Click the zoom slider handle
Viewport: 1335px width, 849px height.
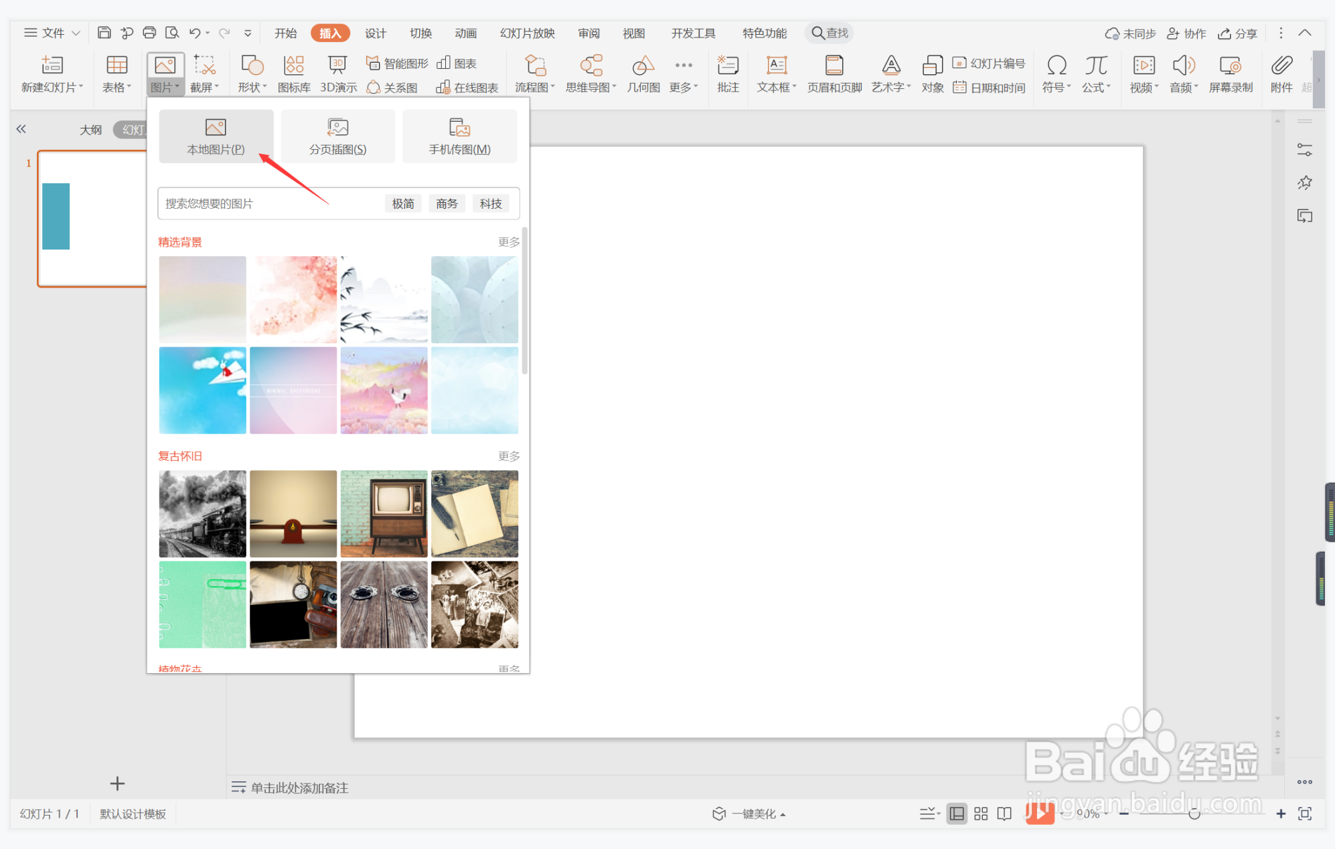[x=1194, y=814]
